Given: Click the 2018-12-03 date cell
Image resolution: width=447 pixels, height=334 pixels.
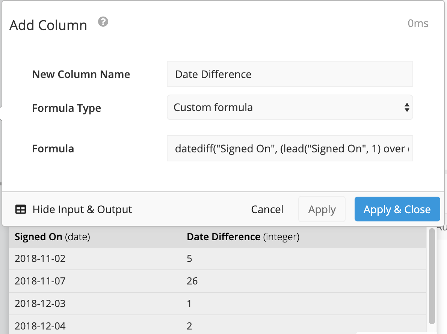Looking at the screenshot, I should coord(40,303).
